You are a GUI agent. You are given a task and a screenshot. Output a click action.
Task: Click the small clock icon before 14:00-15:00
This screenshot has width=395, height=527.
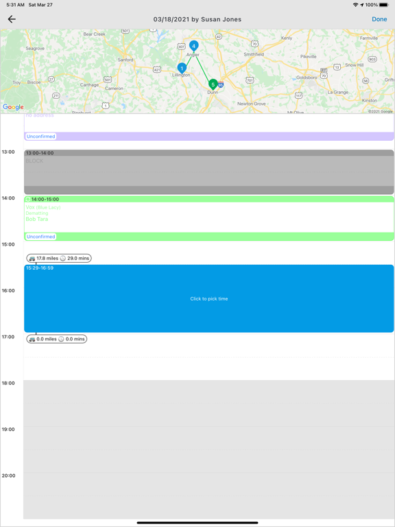point(28,199)
